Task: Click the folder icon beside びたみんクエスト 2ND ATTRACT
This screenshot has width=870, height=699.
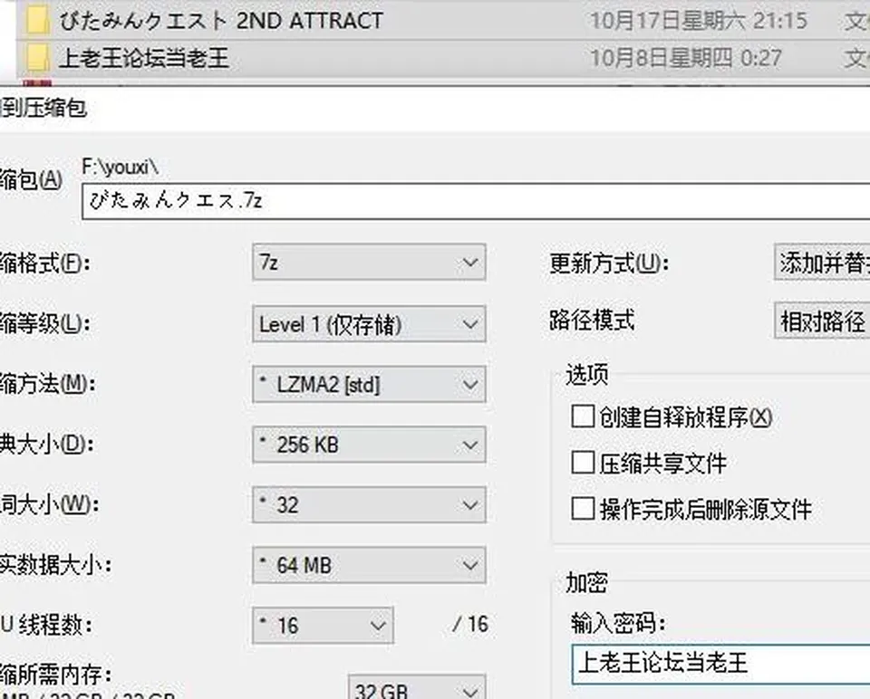Action: pos(36,20)
